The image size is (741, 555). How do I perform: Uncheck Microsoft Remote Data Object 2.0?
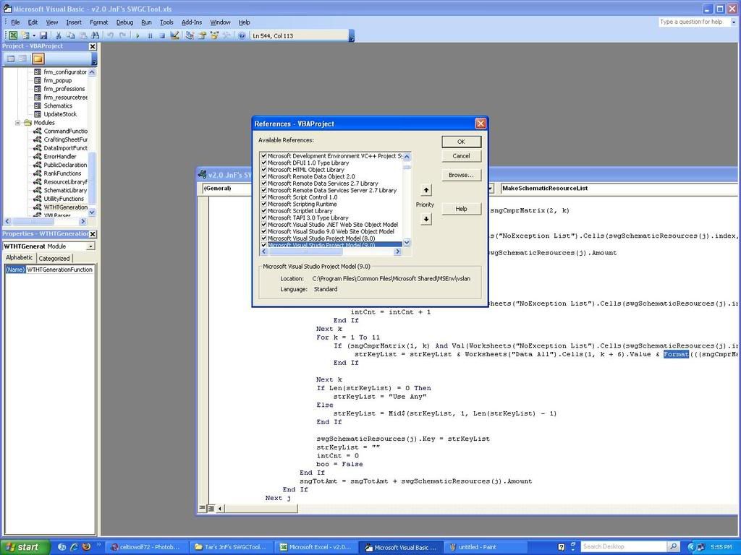(x=264, y=176)
